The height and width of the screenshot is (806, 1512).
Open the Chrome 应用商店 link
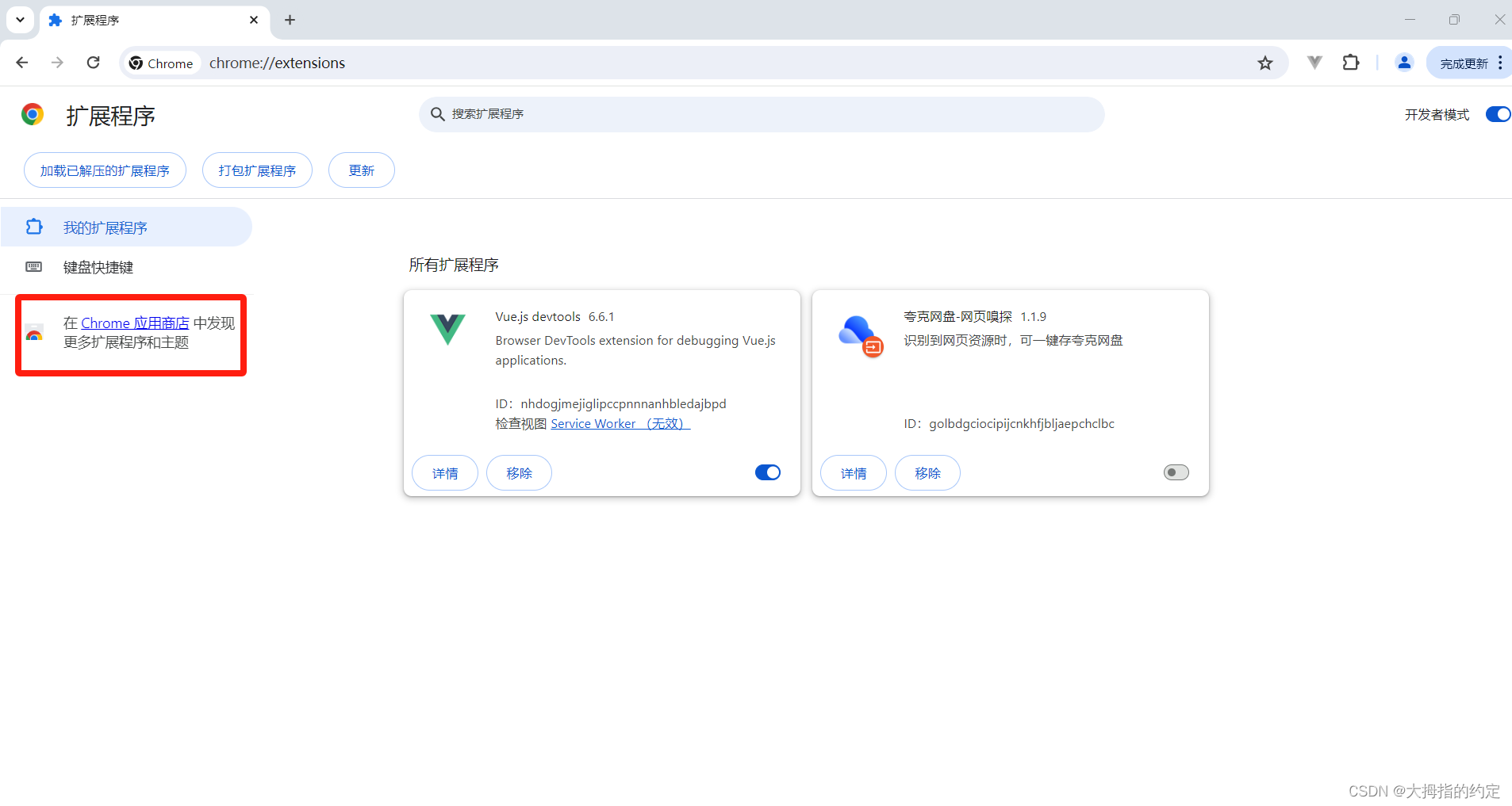pos(135,323)
